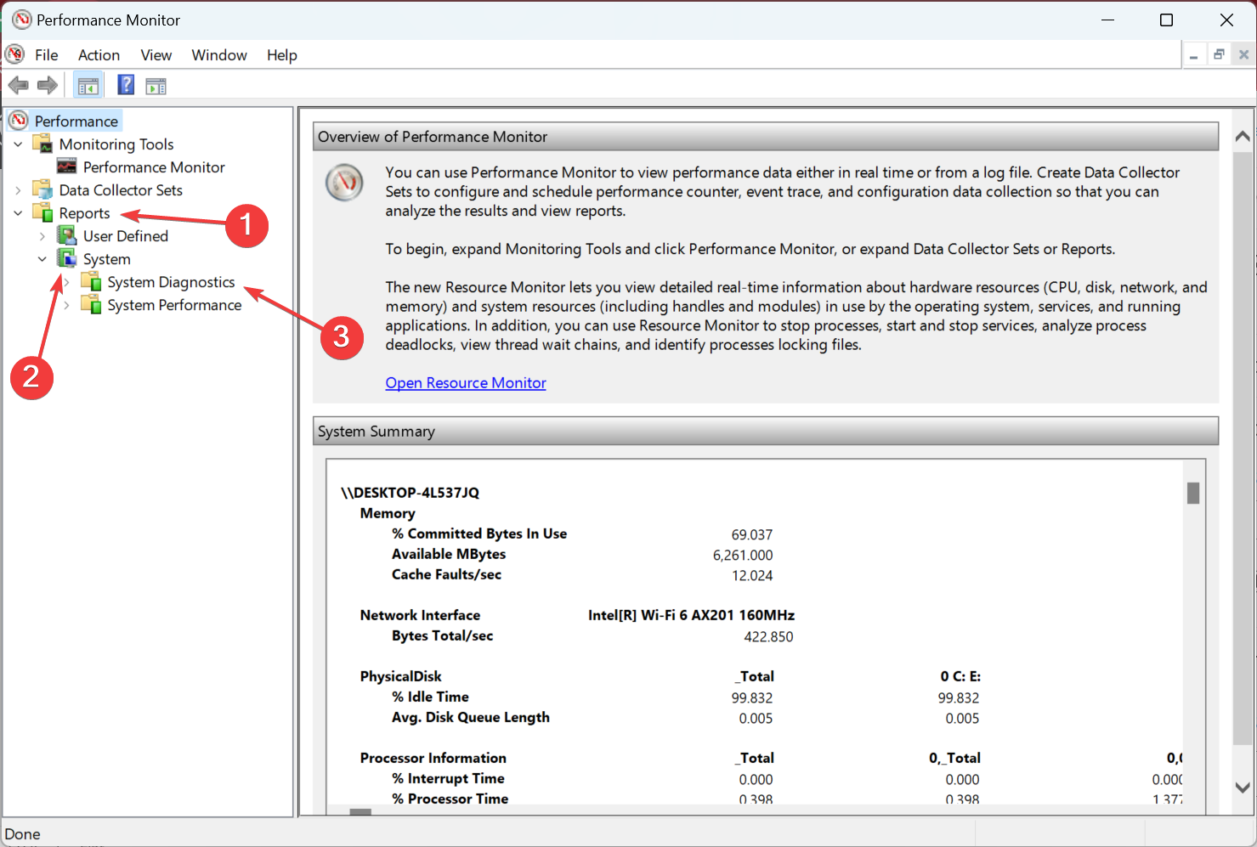This screenshot has width=1257, height=847.
Task: Expand the System Diagnostics node
Action: (66, 282)
